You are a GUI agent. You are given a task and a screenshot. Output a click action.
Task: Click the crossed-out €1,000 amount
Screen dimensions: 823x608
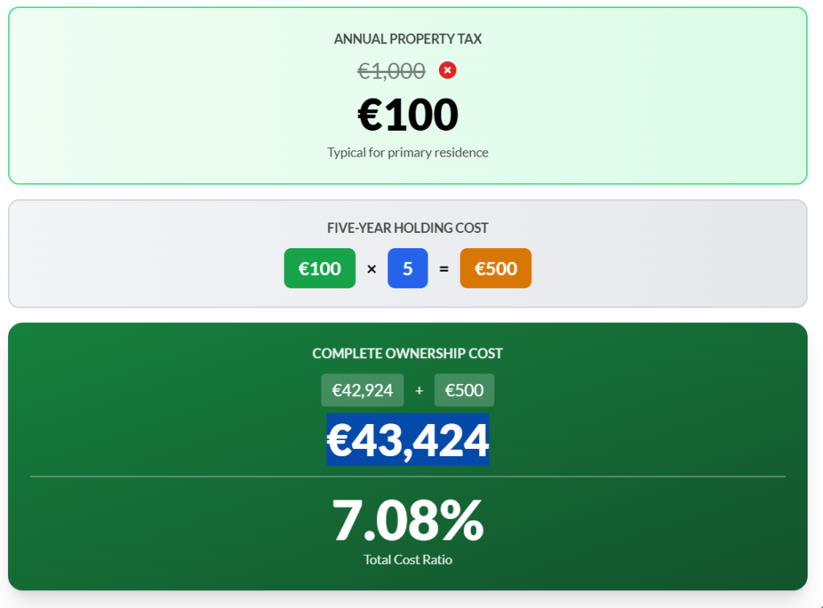point(391,71)
